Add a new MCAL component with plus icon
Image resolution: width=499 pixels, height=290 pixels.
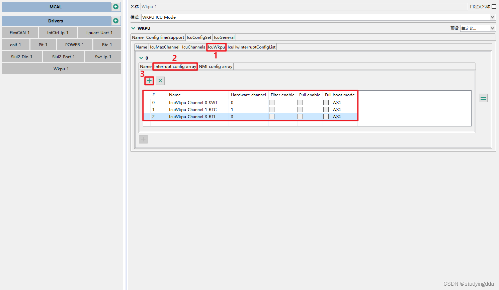tap(116, 7)
